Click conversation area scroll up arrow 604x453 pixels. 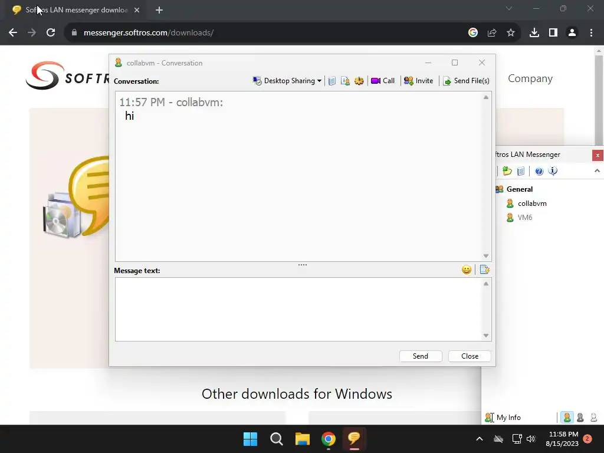click(x=486, y=97)
